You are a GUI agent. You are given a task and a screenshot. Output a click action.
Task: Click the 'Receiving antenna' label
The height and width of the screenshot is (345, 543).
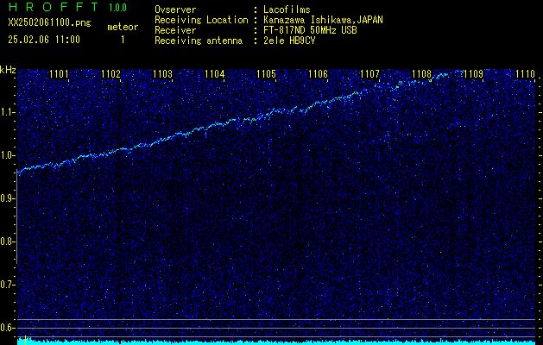pos(199,41)
